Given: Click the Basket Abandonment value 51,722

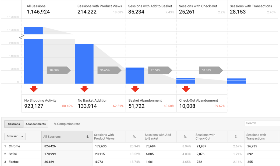Looking at the screenshot, I should [136, 106].
